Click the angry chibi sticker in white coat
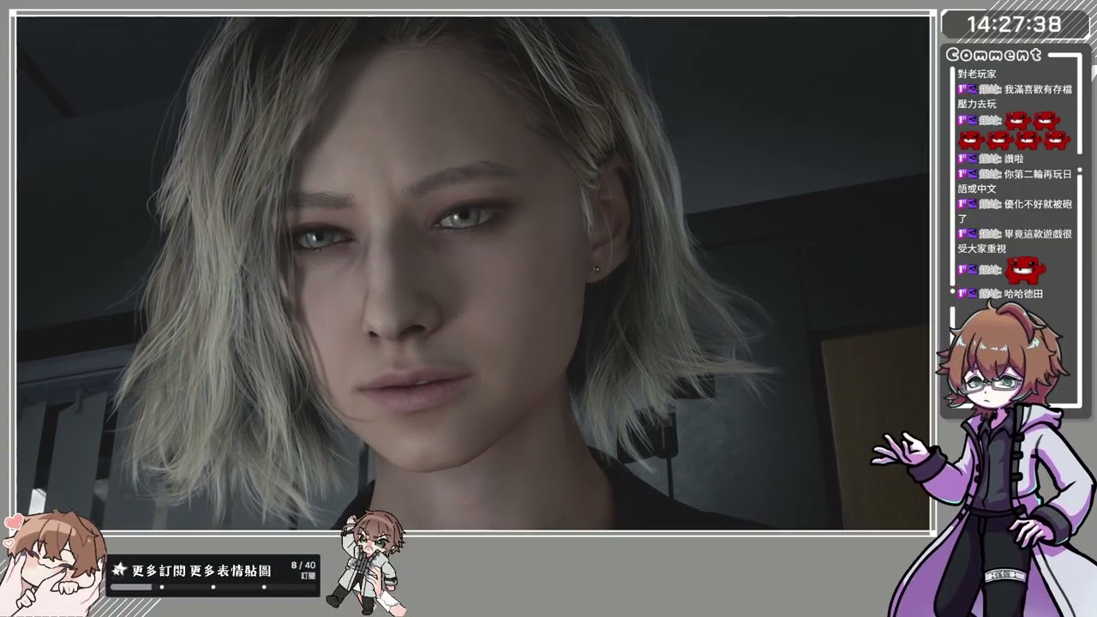Image resolution: width=1097 pixels, height=617 pixels. pyautogui.click(x=367, y=561)
